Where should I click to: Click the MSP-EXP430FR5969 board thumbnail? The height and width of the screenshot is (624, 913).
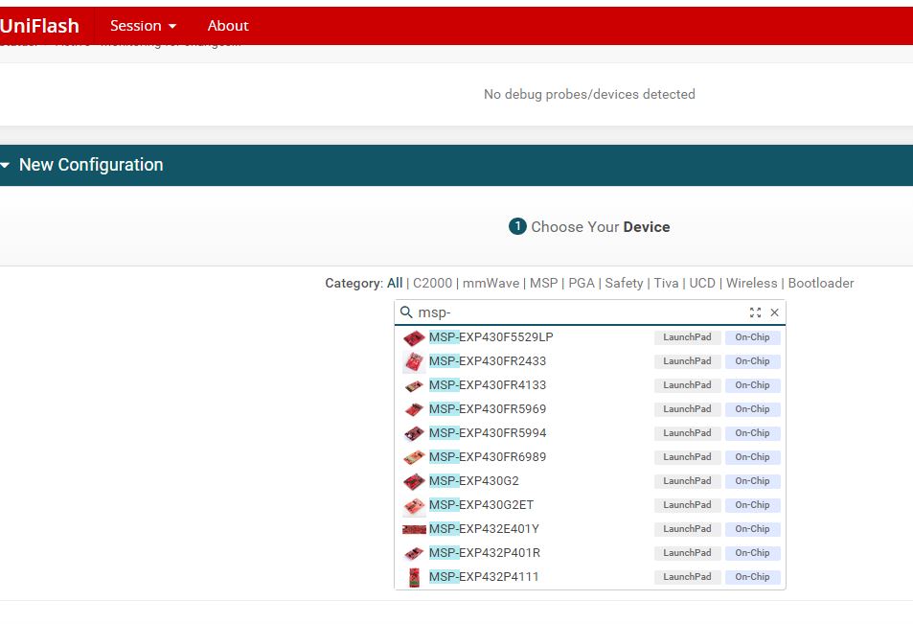click(414, 409)
